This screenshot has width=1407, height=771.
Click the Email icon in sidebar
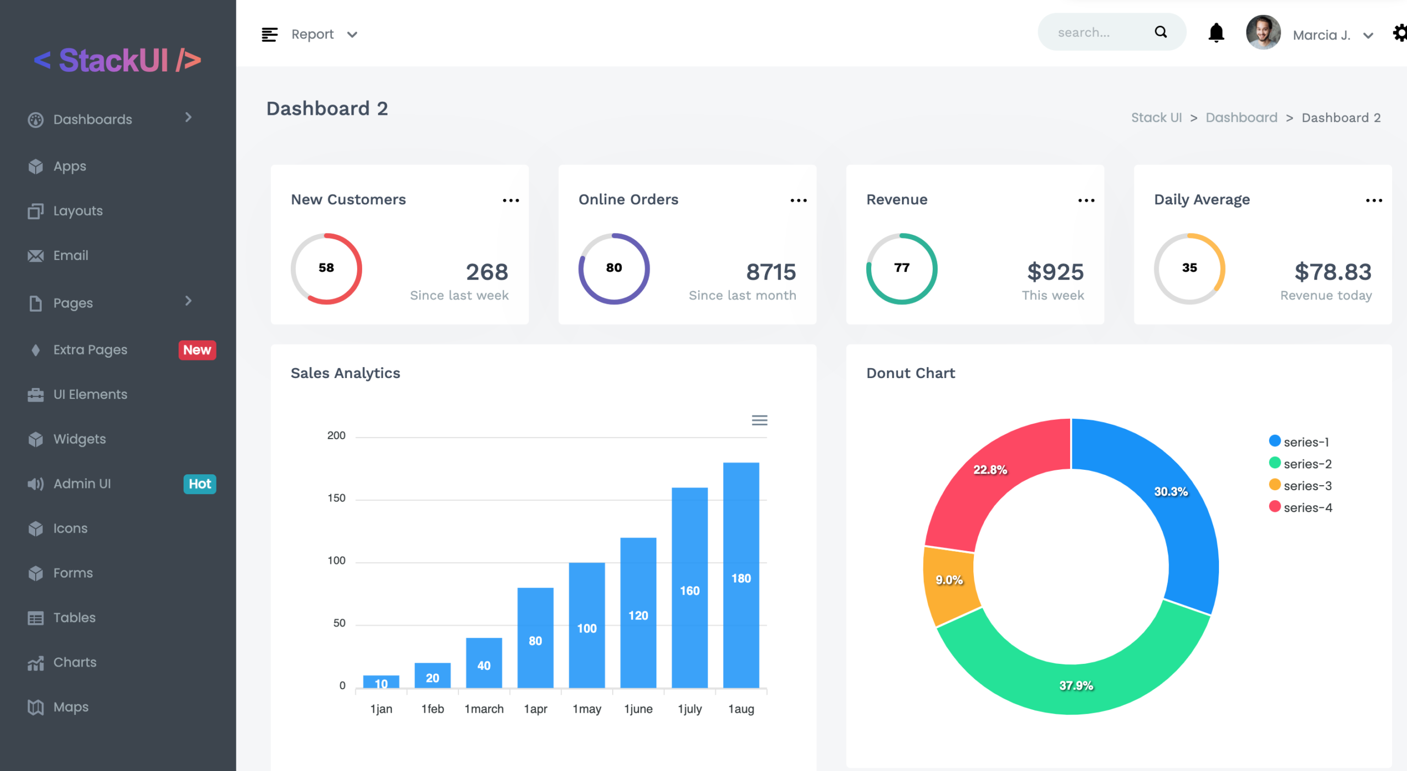coord(35,255)
